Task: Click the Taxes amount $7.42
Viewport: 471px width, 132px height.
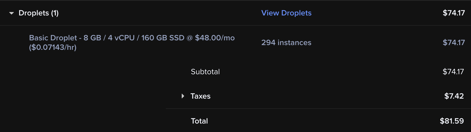Action: [454, 96]
